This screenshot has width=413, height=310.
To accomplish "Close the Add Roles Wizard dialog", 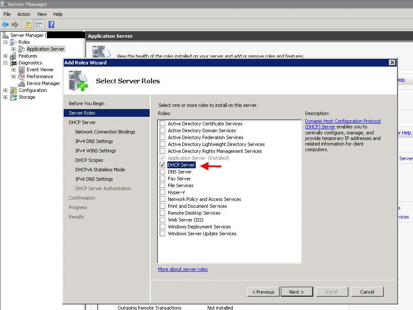I will (x=392, y=63).
